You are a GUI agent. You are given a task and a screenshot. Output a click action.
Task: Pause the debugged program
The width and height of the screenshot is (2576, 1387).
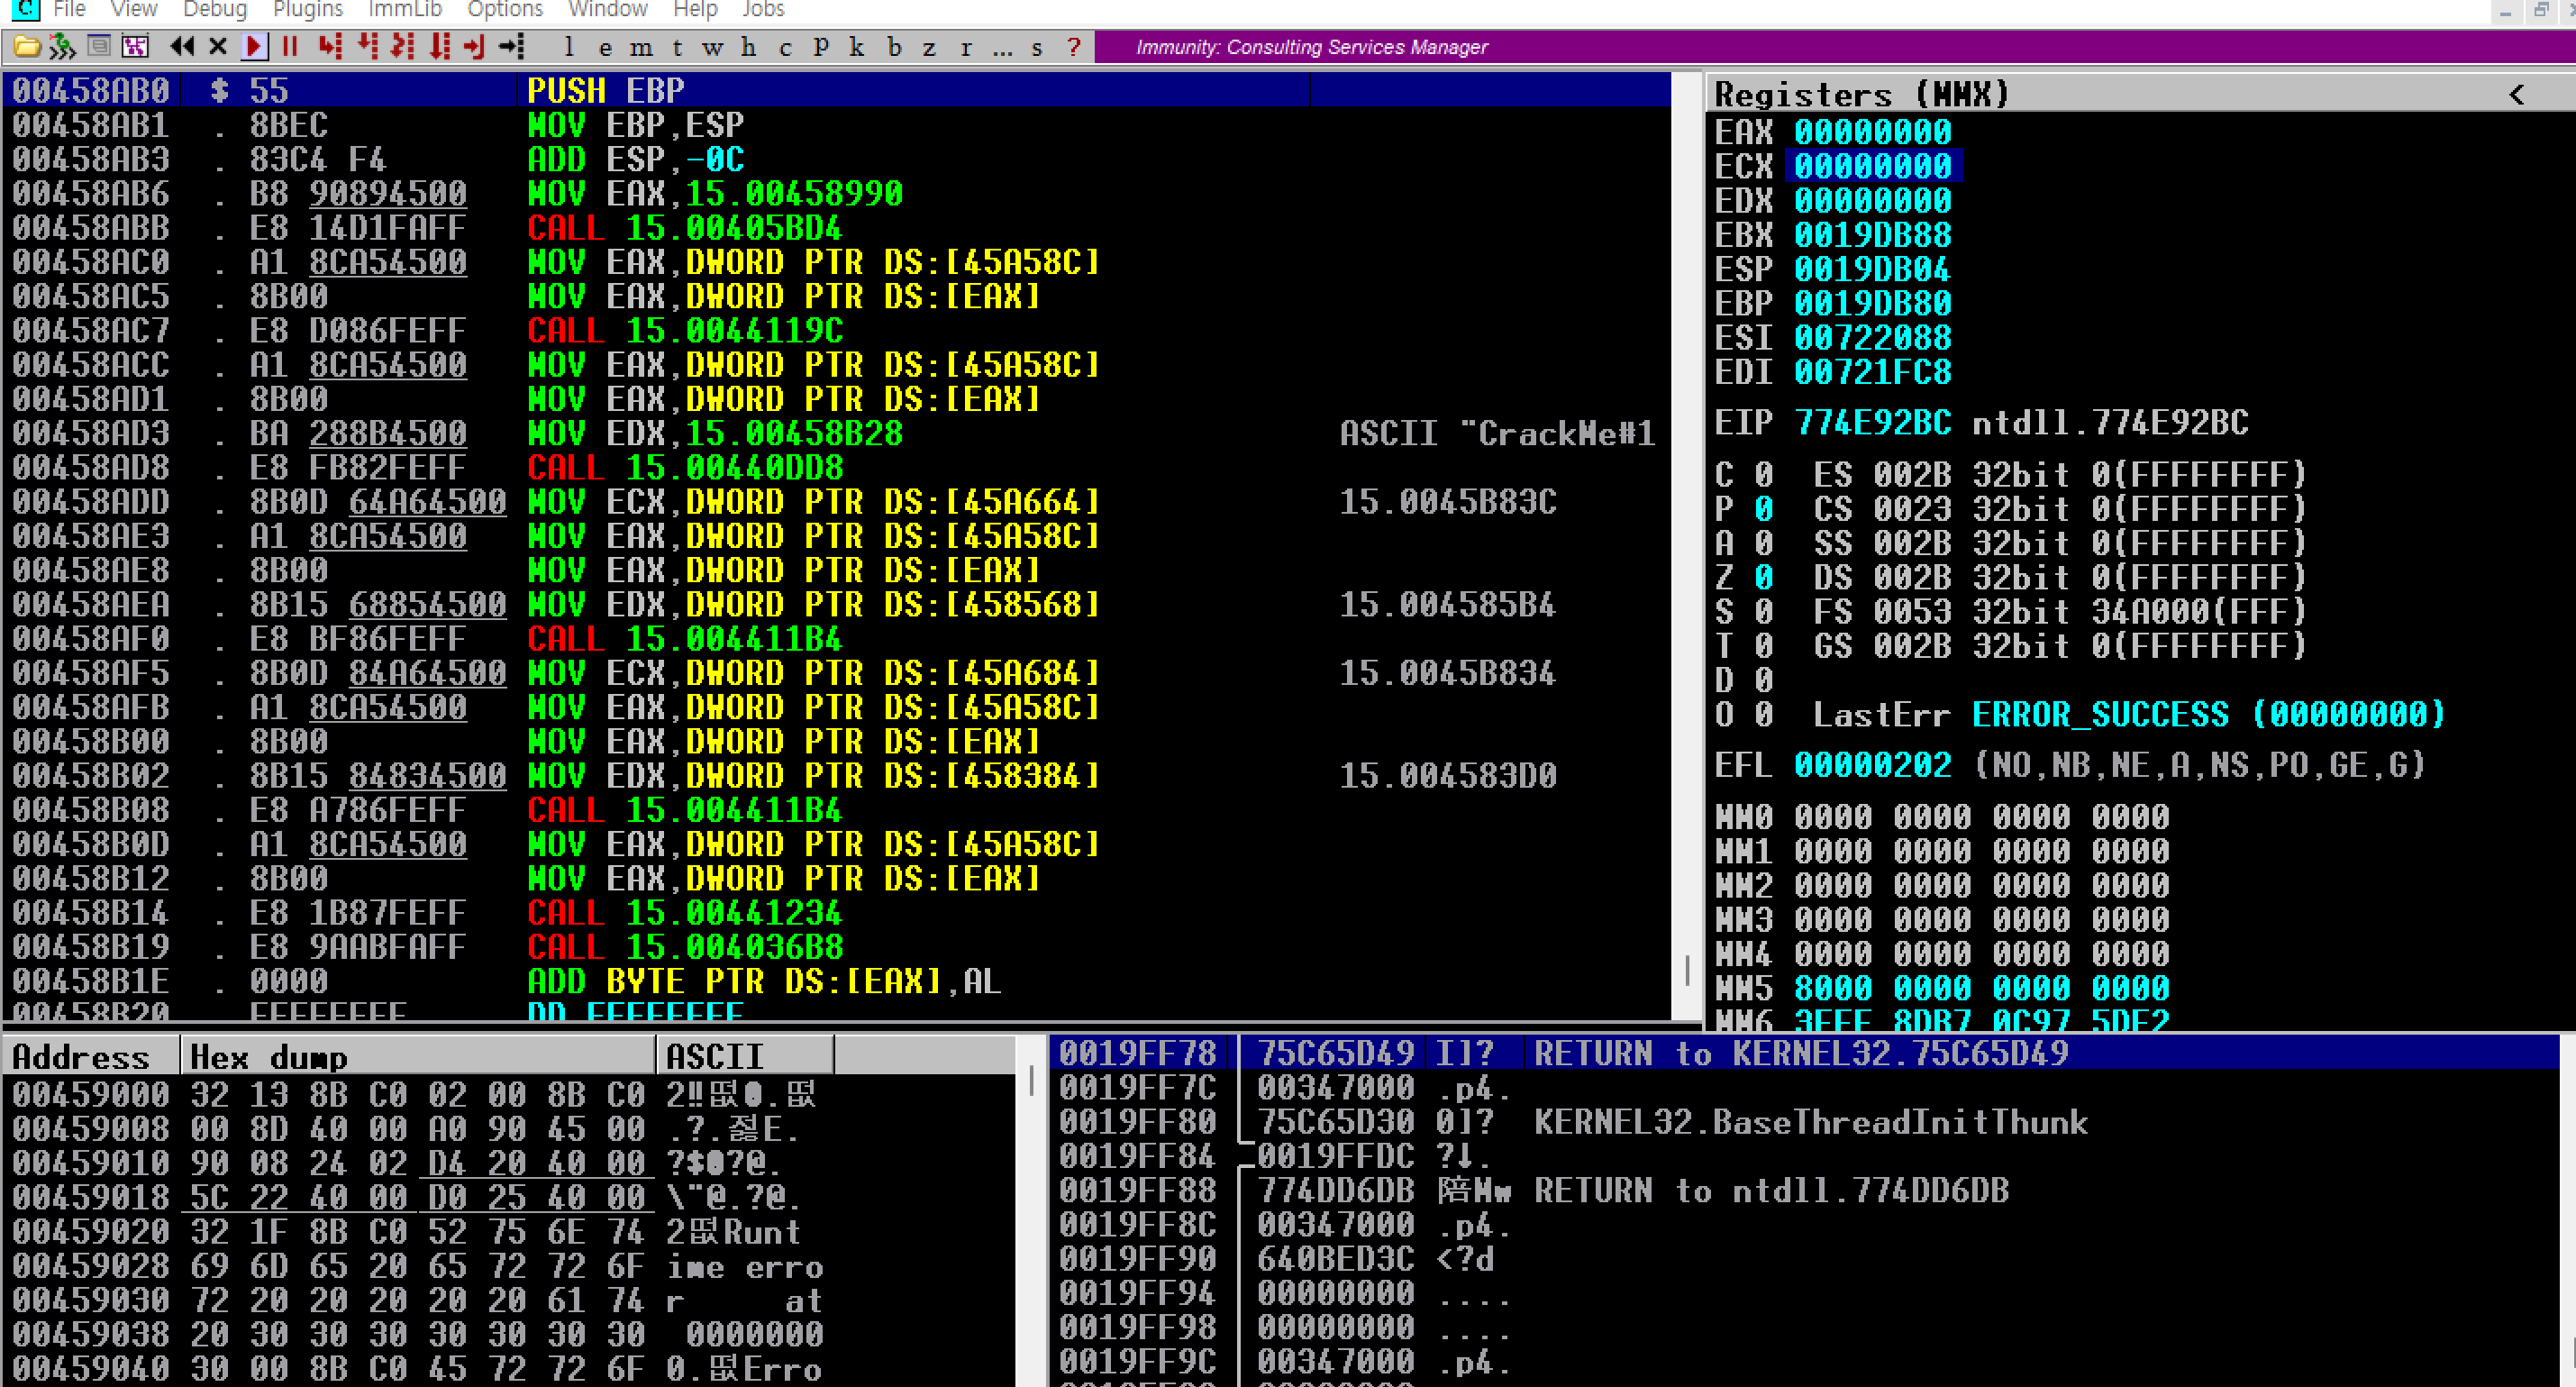coord(290,46)
